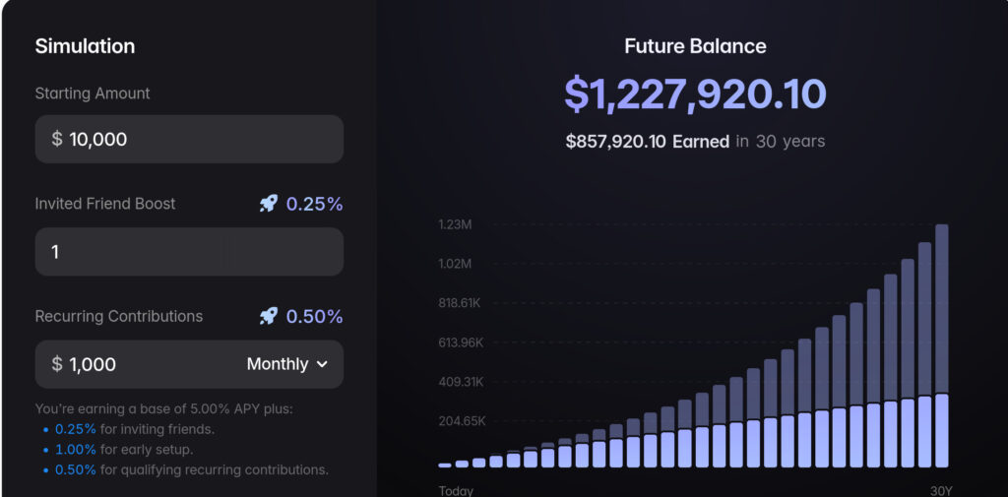This screenshot has width=1008, height=497.
Task: Select the recurring contribution amount 1,000
Action: (x=94, y=364)
